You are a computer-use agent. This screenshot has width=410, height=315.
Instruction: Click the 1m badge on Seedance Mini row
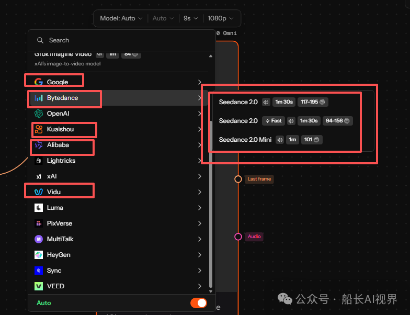click(292, 140)
